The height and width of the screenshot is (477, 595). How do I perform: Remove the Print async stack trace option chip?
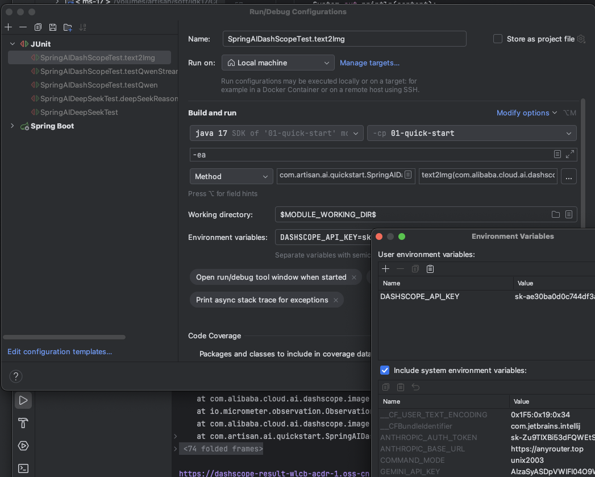[x=336, y=300]
